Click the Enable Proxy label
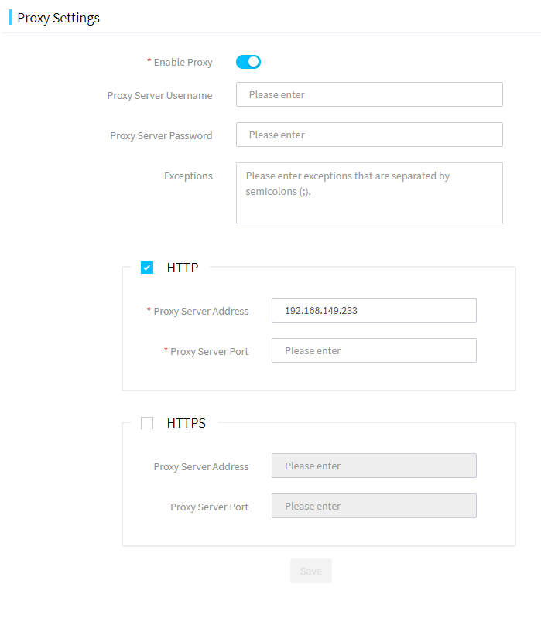Screen dimensions: 541x618 point(183,63)
